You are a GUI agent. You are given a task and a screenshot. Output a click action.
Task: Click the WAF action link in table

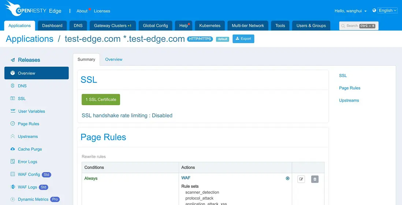(x=186, y=178)
